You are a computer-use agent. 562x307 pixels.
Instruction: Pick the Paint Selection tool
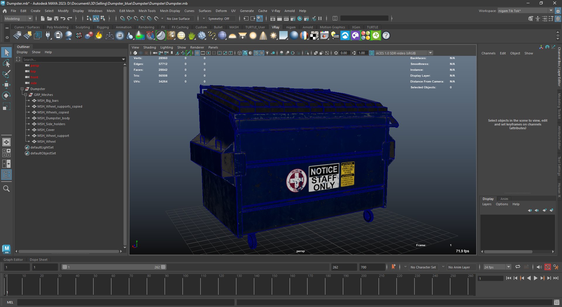click(6, 74)
